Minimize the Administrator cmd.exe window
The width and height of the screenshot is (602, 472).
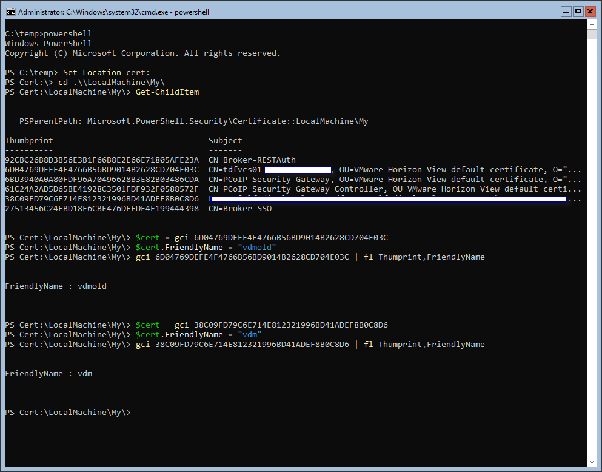tap(566, 12)
